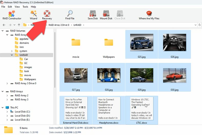Select isos folder in tree

pyautogui.click(x=22, y=47)
